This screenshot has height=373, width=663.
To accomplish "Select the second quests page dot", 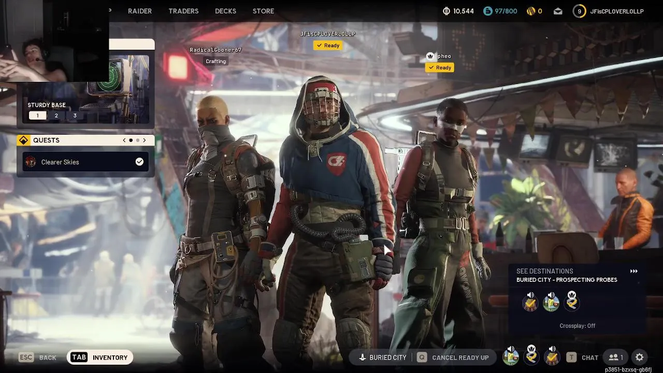I will coord(138,140).
